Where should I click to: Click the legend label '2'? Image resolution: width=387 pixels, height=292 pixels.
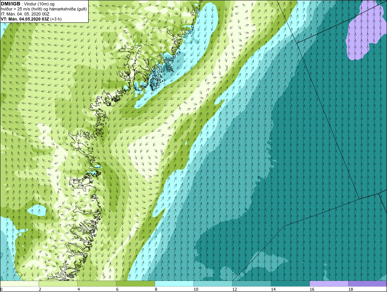pos(40,289)
